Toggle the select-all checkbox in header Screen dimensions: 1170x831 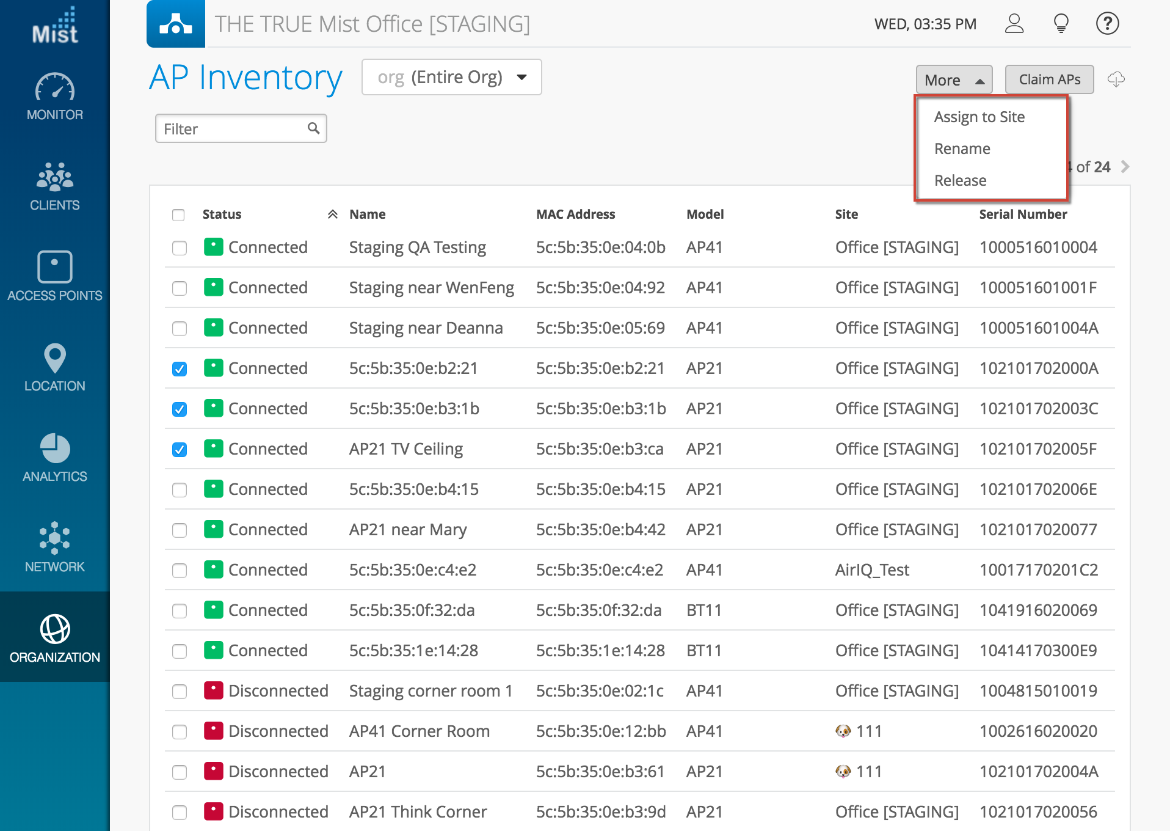[x=178, y=215]
